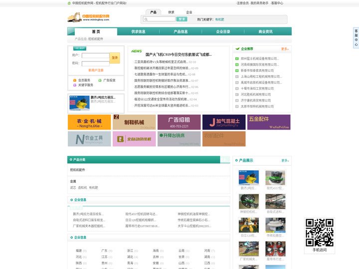This screenshot has height=269, width=359.
Task: Open the 挖机机配件 product category
Action: coord(77,170)
